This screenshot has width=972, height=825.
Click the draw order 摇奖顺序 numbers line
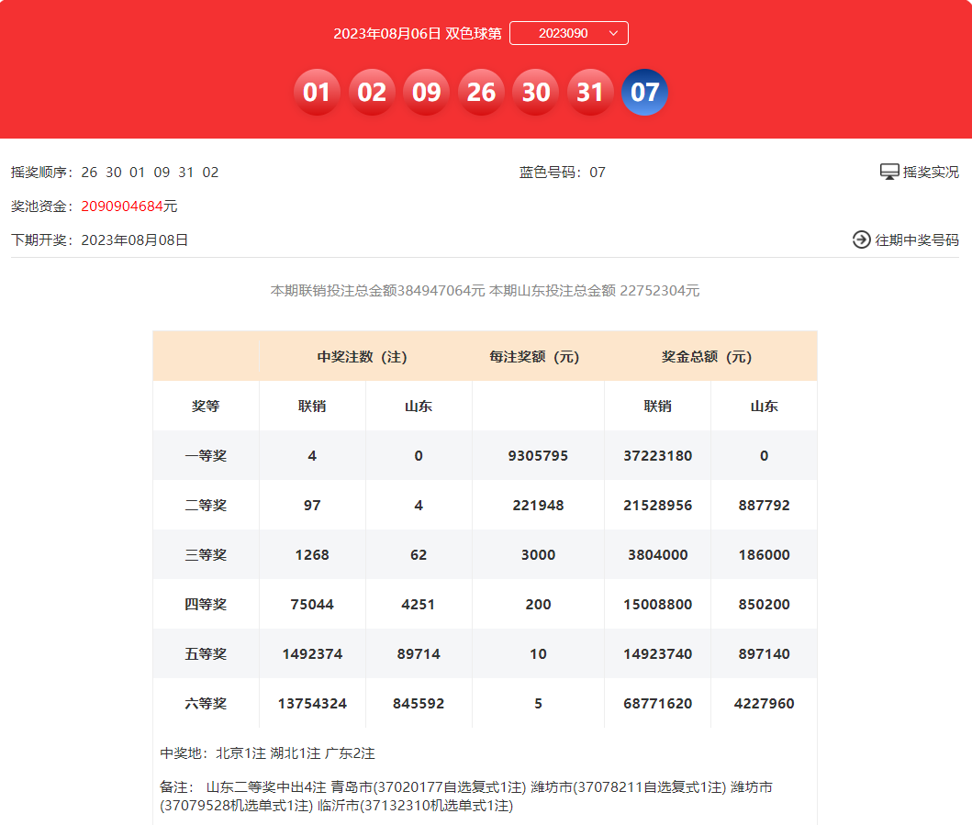(115, 173)
